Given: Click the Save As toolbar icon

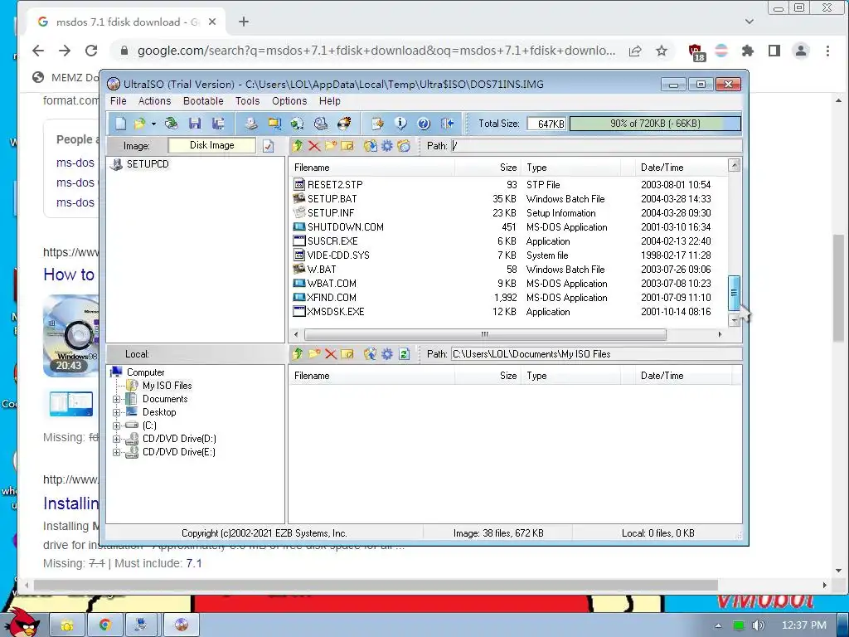Looking at the screenshot, I should point(218,124).
